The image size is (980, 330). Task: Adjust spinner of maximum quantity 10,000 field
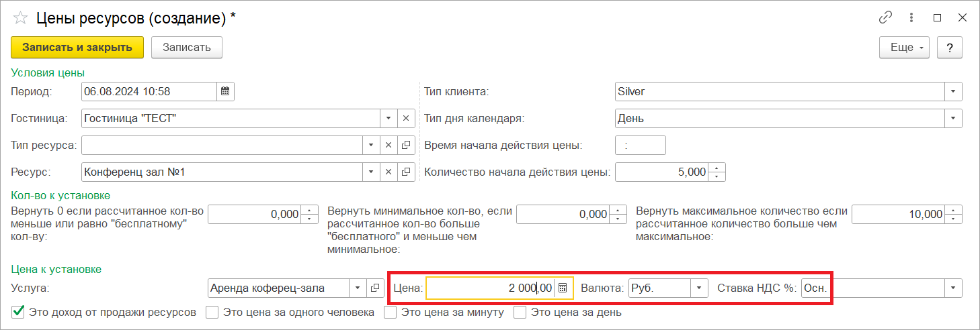(x=954, y=214)
